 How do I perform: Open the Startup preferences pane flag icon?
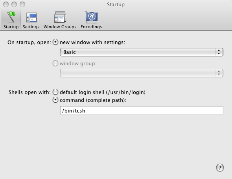(x=11, y=17)
